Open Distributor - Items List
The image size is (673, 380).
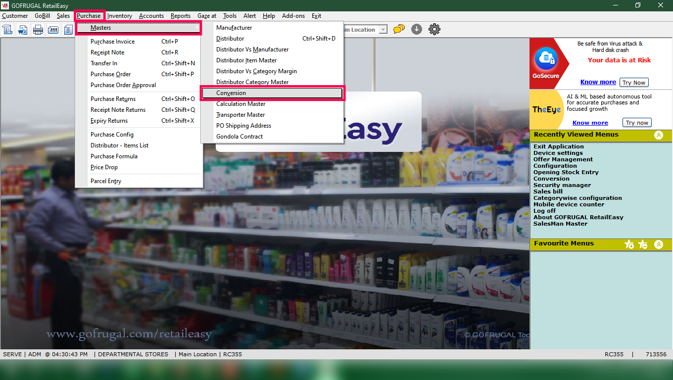tap(139, 145)
